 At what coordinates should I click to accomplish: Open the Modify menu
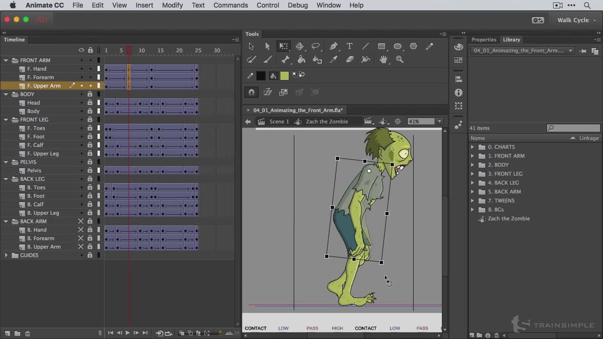tap(172, 5)
